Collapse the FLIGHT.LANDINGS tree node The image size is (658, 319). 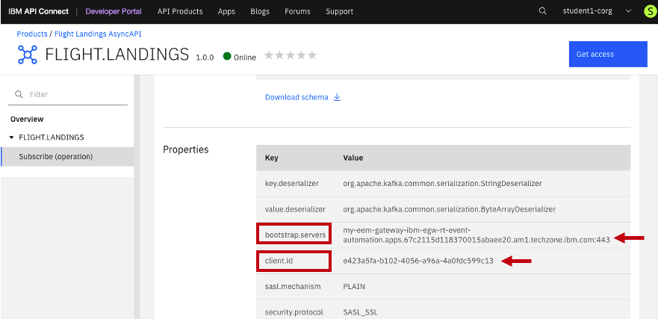coord(12,137)
